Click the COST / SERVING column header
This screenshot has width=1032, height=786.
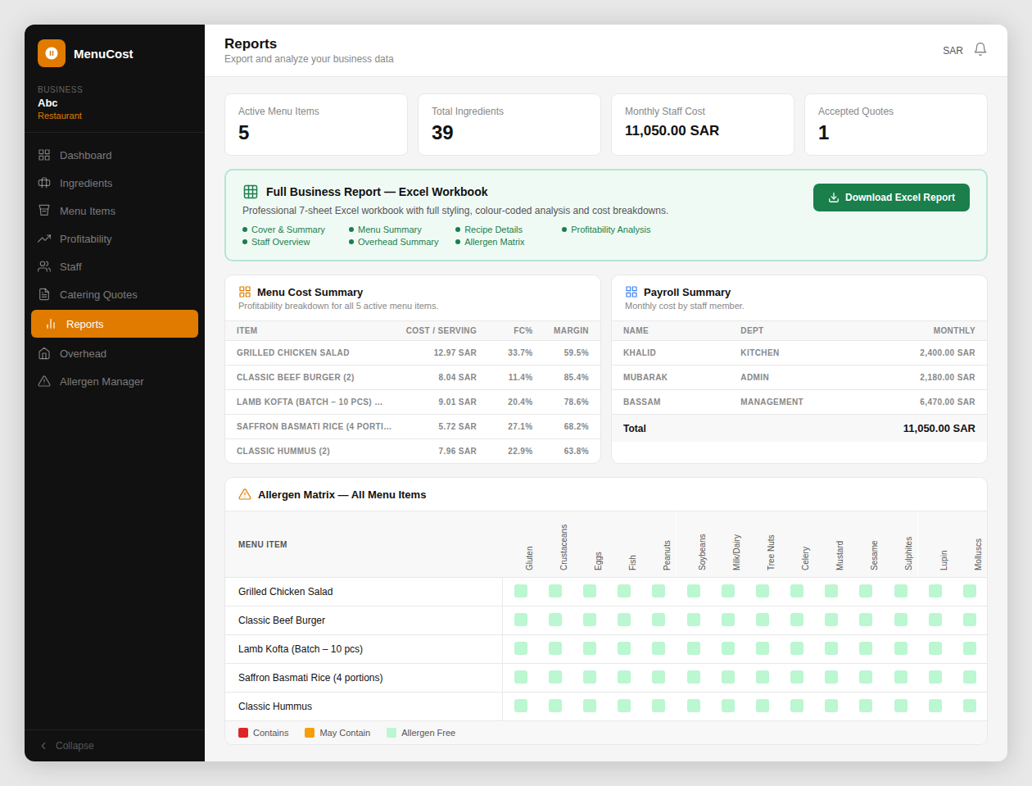pyautogui.click(x=441, y=330)
